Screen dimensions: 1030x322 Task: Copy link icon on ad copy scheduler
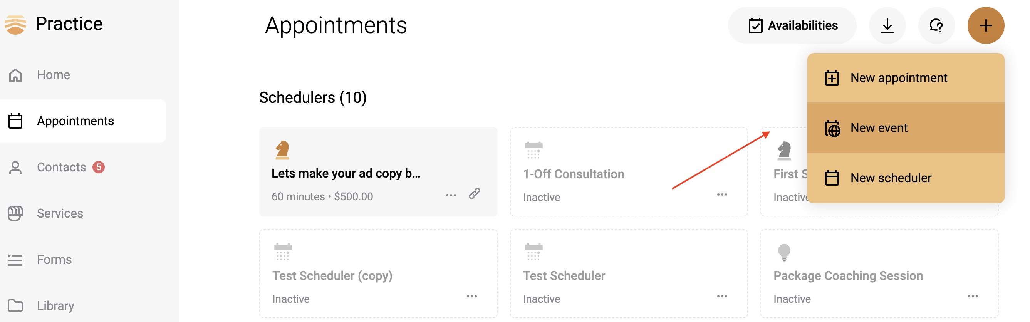tap(474, 194)
